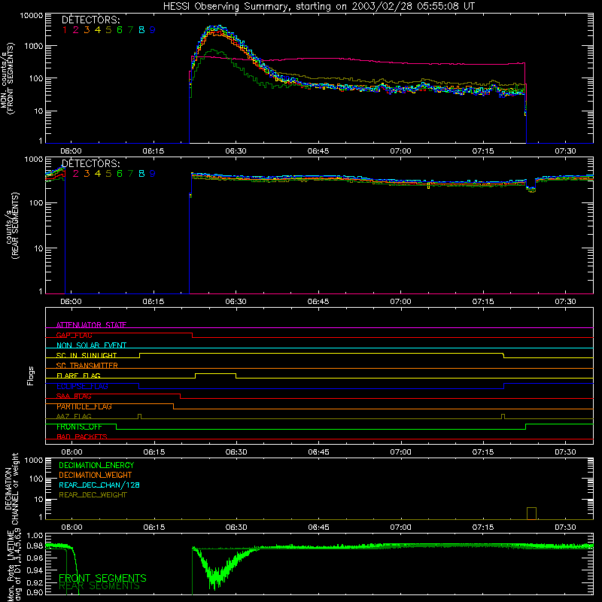Click the raised FLARE_FLAG segment on its line
The width and height of the screenshot is (602, 602).
[215, 373]
